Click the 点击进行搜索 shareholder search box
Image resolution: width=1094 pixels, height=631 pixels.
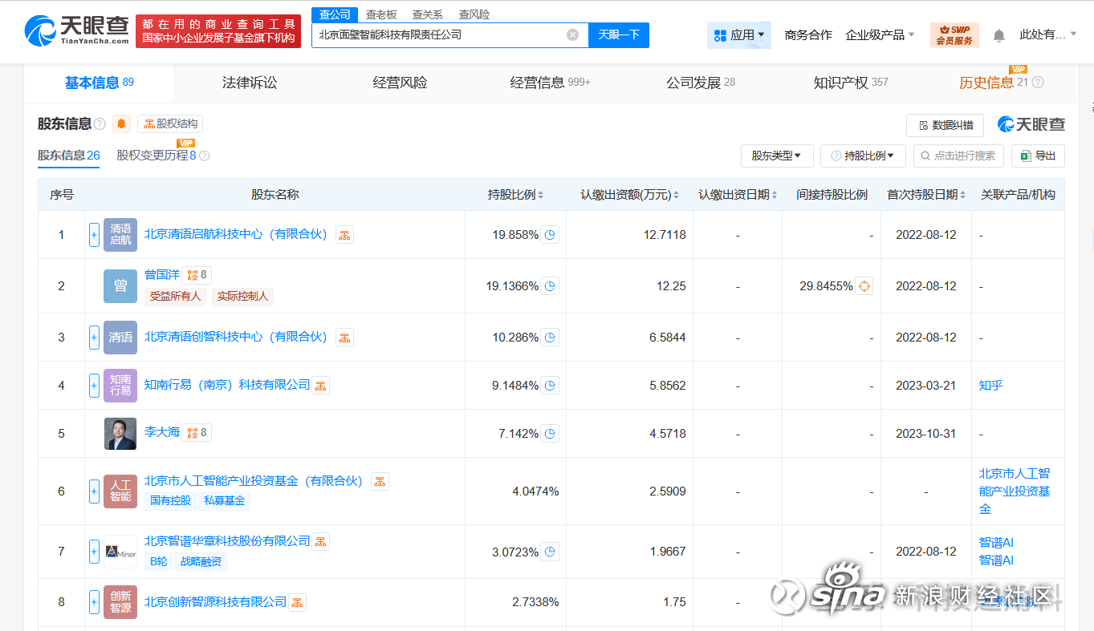(x=958, y=156)
